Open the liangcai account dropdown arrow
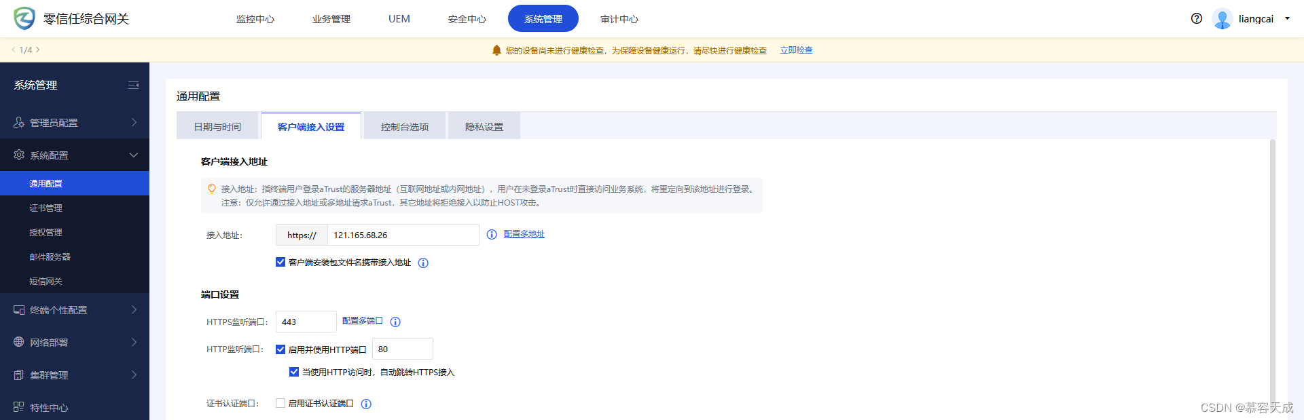This screenshot has height=420, width=1304. tap(1287, 18)
